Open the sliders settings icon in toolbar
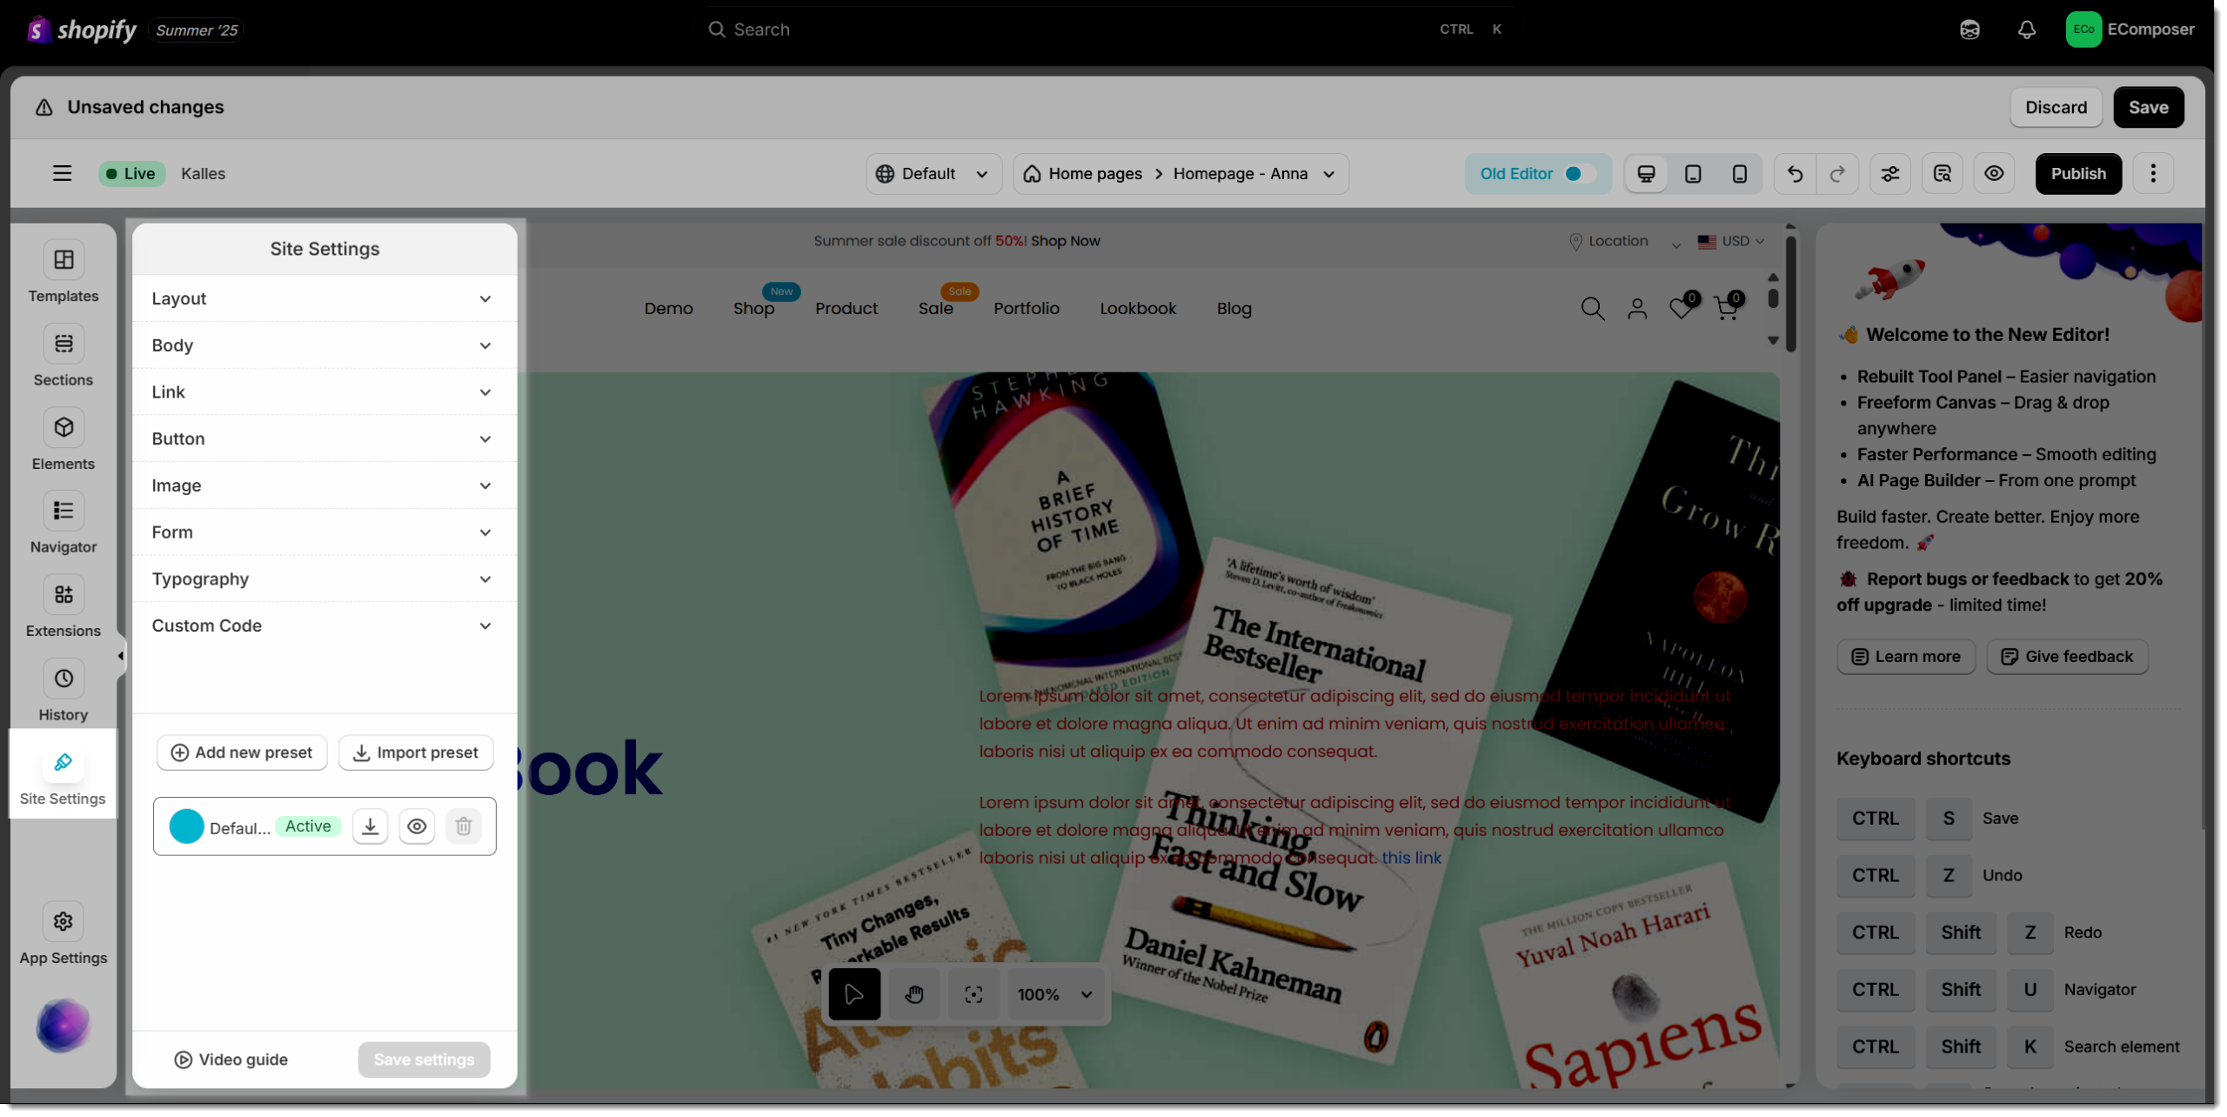This screenshot has width=2227, height=1117. pyautogui.click(x=1890, y=174)
